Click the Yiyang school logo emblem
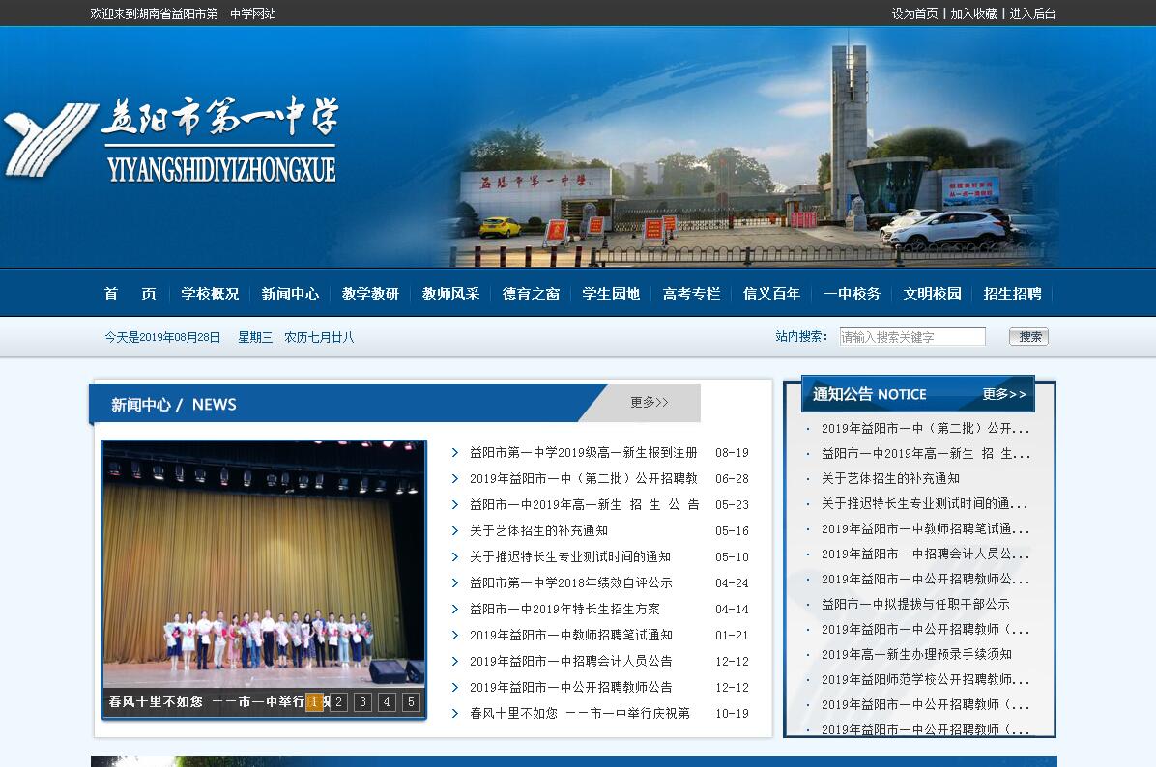Screen dimensions: 1156x767 point(48,140)
